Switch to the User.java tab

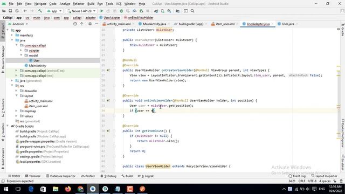click(288, 24)
